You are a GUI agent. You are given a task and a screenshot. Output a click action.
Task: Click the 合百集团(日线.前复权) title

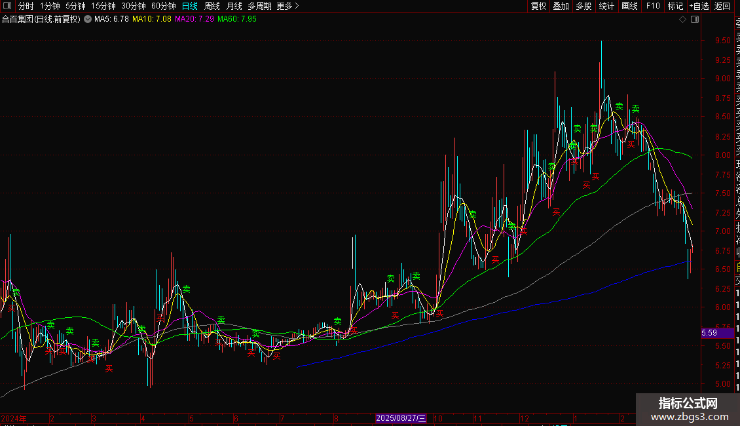41,20
